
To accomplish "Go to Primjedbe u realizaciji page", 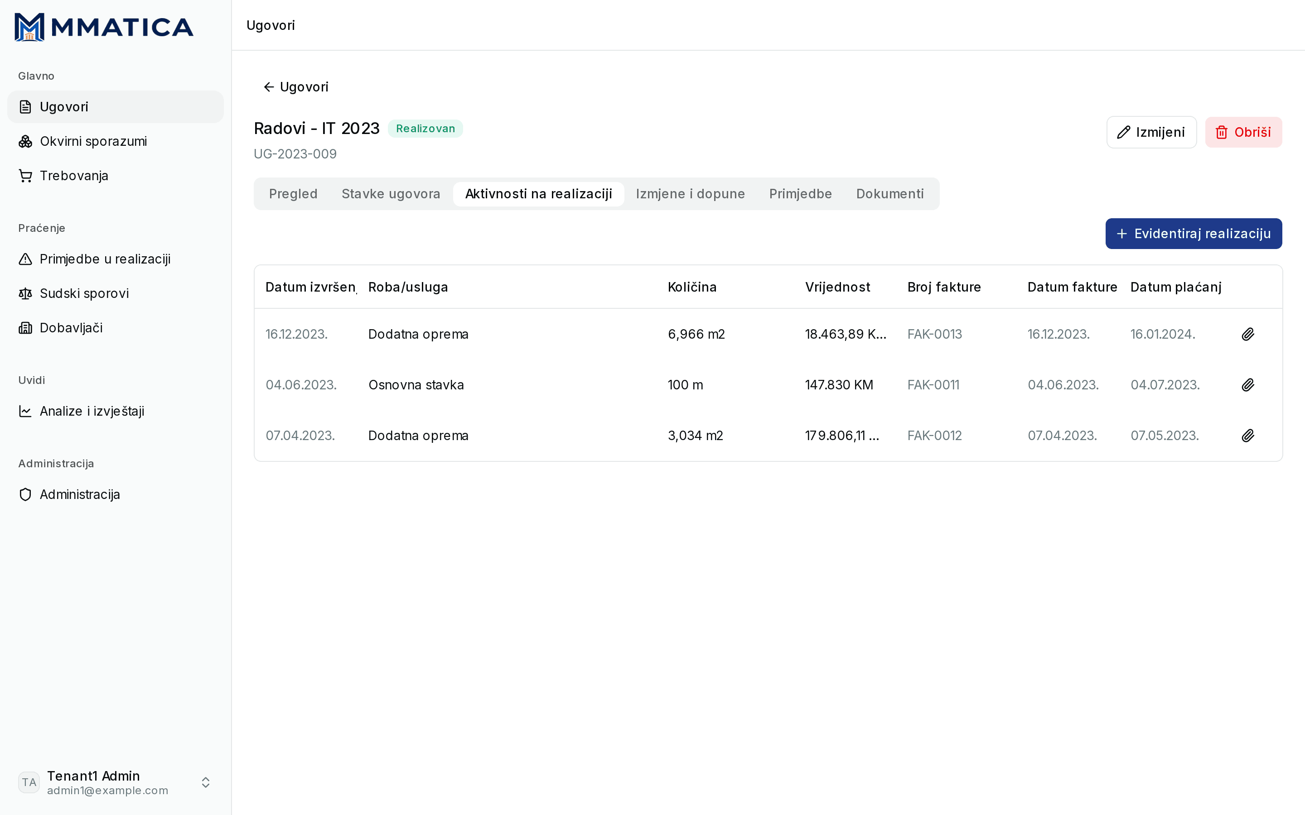I will coord(116,259).
